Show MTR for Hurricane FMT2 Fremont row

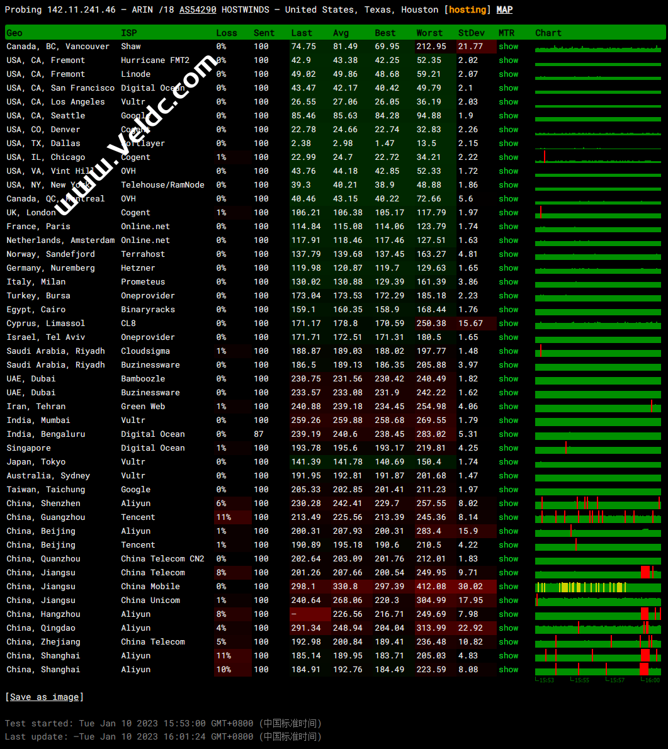509,60
